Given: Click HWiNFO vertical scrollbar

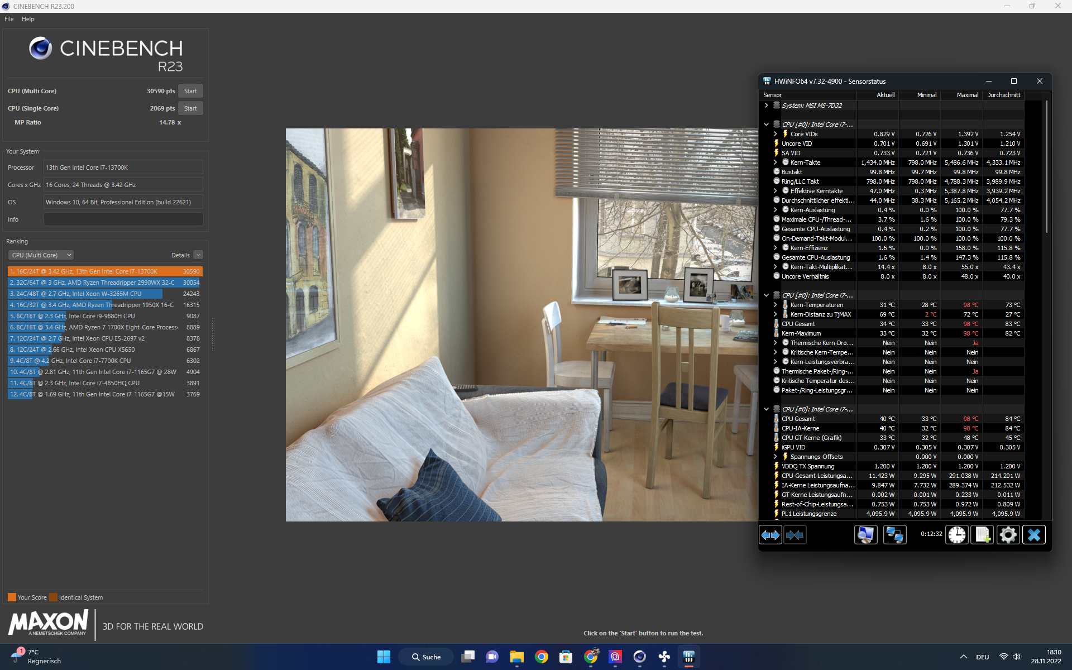Looking at the screenshot, I should [1046, 167].
